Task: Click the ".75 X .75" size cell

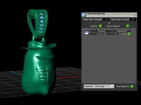Action: [101, 34]
